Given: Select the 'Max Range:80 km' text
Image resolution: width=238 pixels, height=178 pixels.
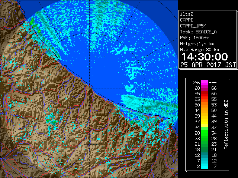Looking at the screenshot, I should pos(199,50).
